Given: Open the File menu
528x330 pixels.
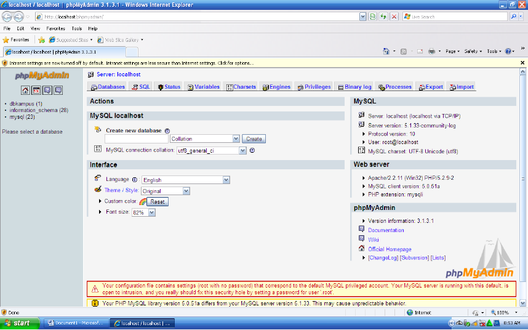Looking at the screenshot, I should click(x=7, y=28).
